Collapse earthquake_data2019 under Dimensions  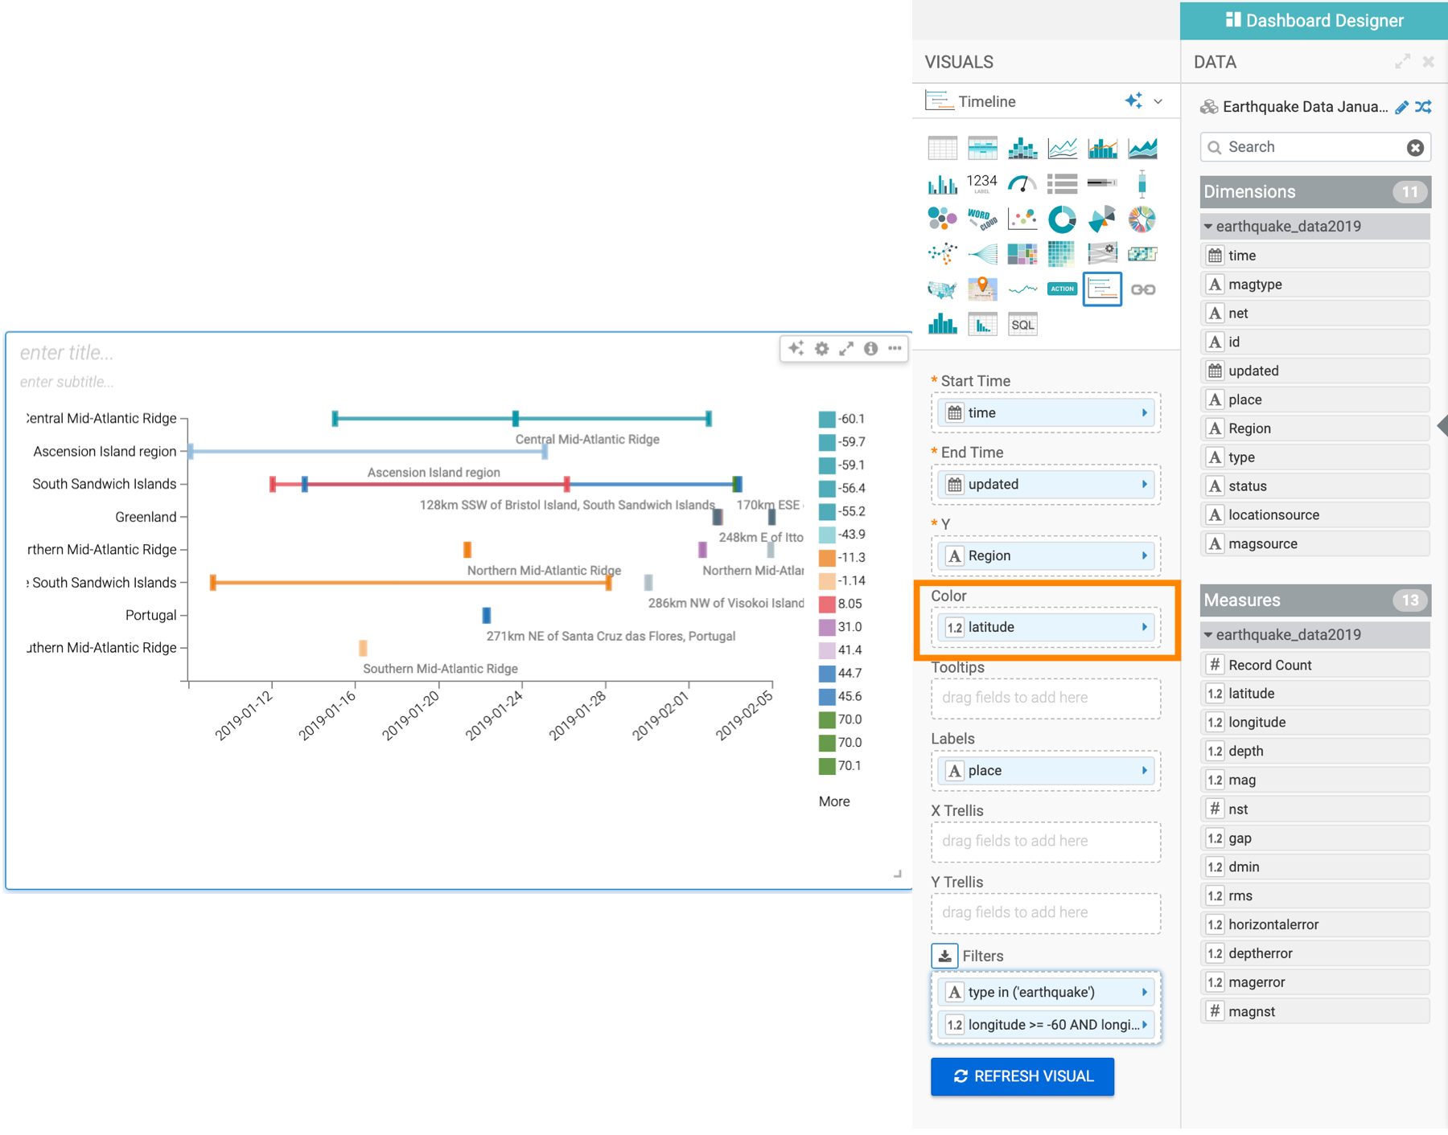click(x=1208, y=227)
